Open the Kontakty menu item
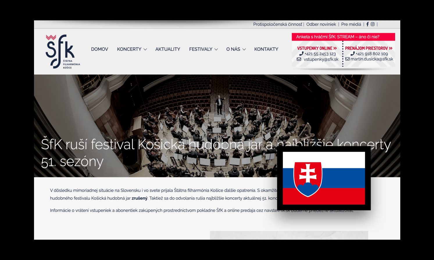The width and height of the screenshot is (434, 260). (266, 49)
